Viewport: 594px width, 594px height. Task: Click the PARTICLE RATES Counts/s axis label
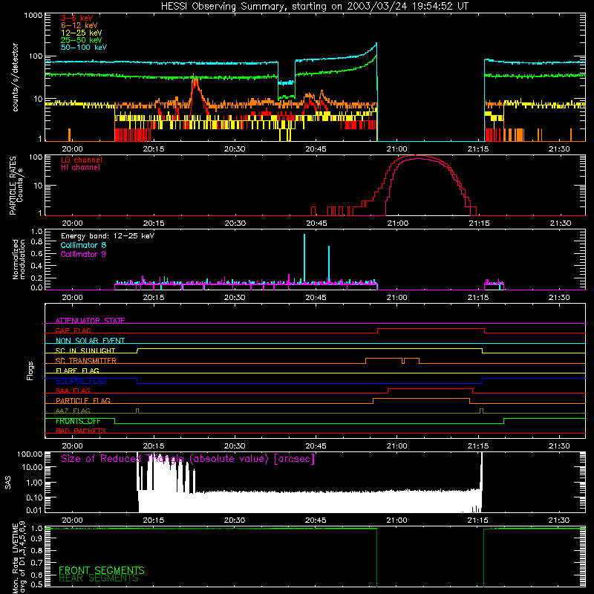16,186
